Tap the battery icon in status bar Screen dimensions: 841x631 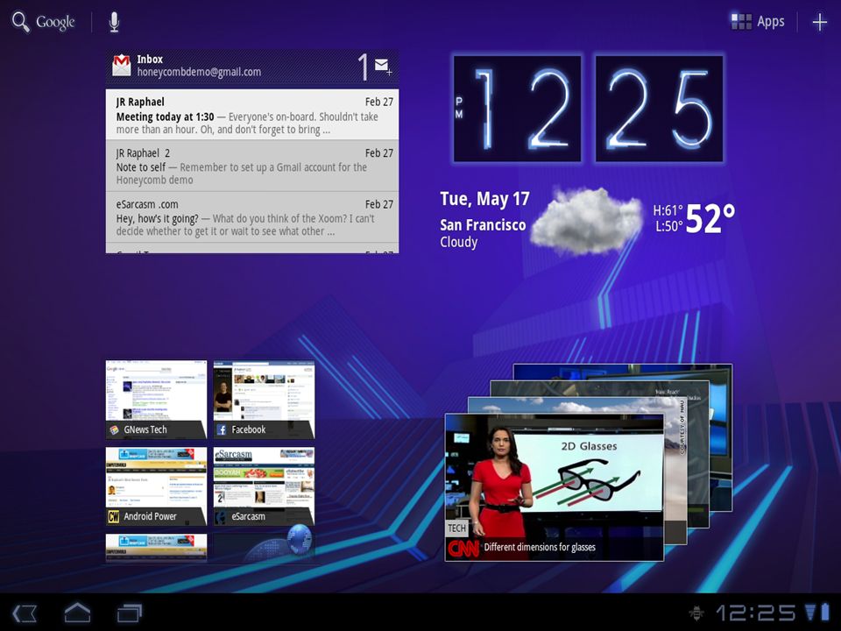(x=824, y=612)
